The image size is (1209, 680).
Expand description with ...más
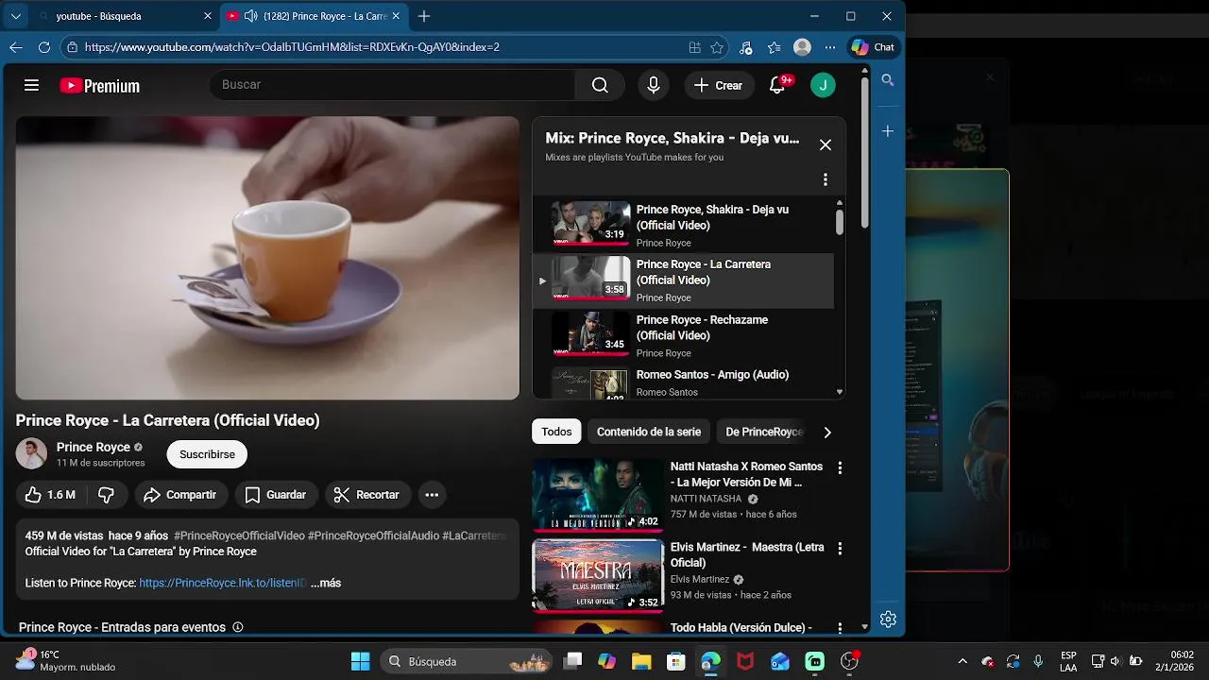point(326,583)
